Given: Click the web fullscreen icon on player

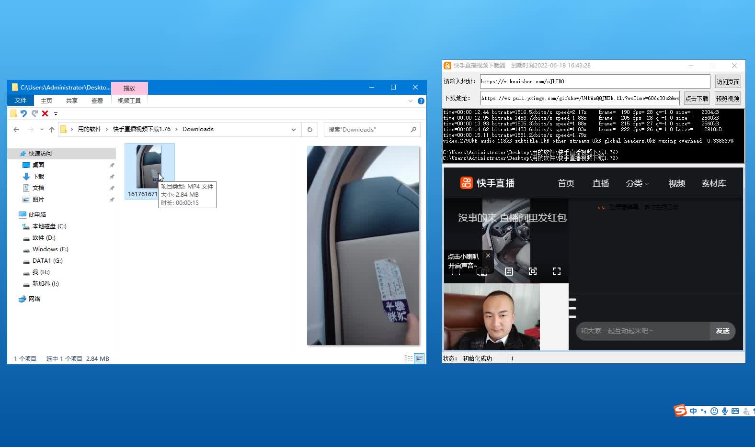Looking at the screenshot, I should (x=533, y=271).
